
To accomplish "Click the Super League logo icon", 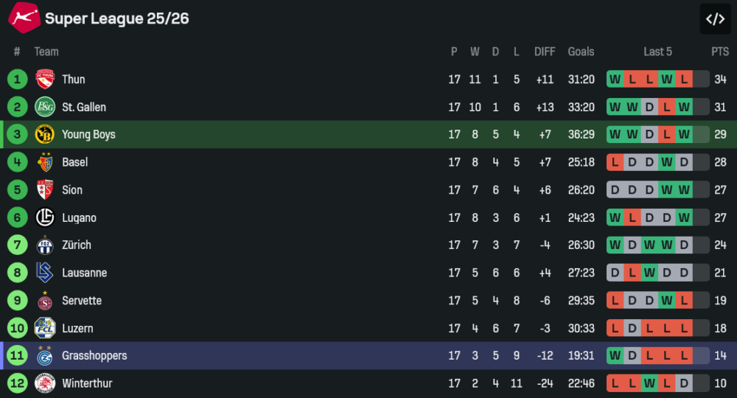I will (24, 18).
